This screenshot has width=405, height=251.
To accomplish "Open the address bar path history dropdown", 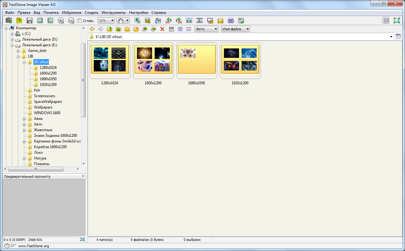I will [x=391, y=37].
